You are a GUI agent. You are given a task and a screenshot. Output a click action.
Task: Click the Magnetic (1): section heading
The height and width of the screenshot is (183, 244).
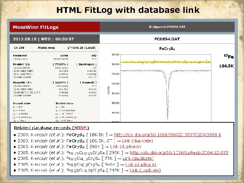(x=22, y=82)
